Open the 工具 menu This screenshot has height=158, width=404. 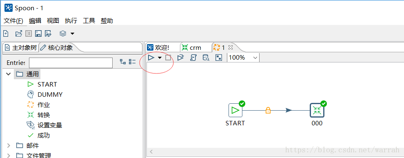coord(89,21)
